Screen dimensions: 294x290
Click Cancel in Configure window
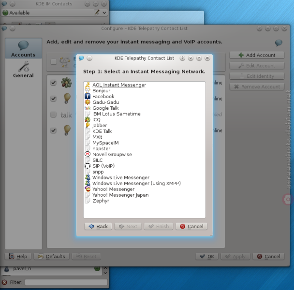(x=268, y=256)
